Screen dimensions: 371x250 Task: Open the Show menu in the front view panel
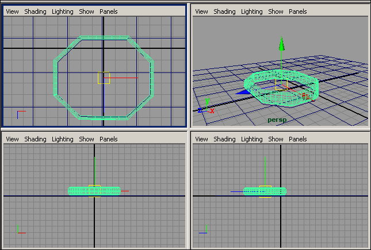86,139
